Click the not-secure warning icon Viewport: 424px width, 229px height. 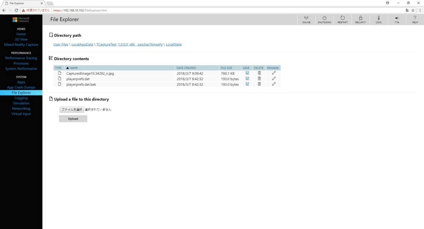click(24, 10)
